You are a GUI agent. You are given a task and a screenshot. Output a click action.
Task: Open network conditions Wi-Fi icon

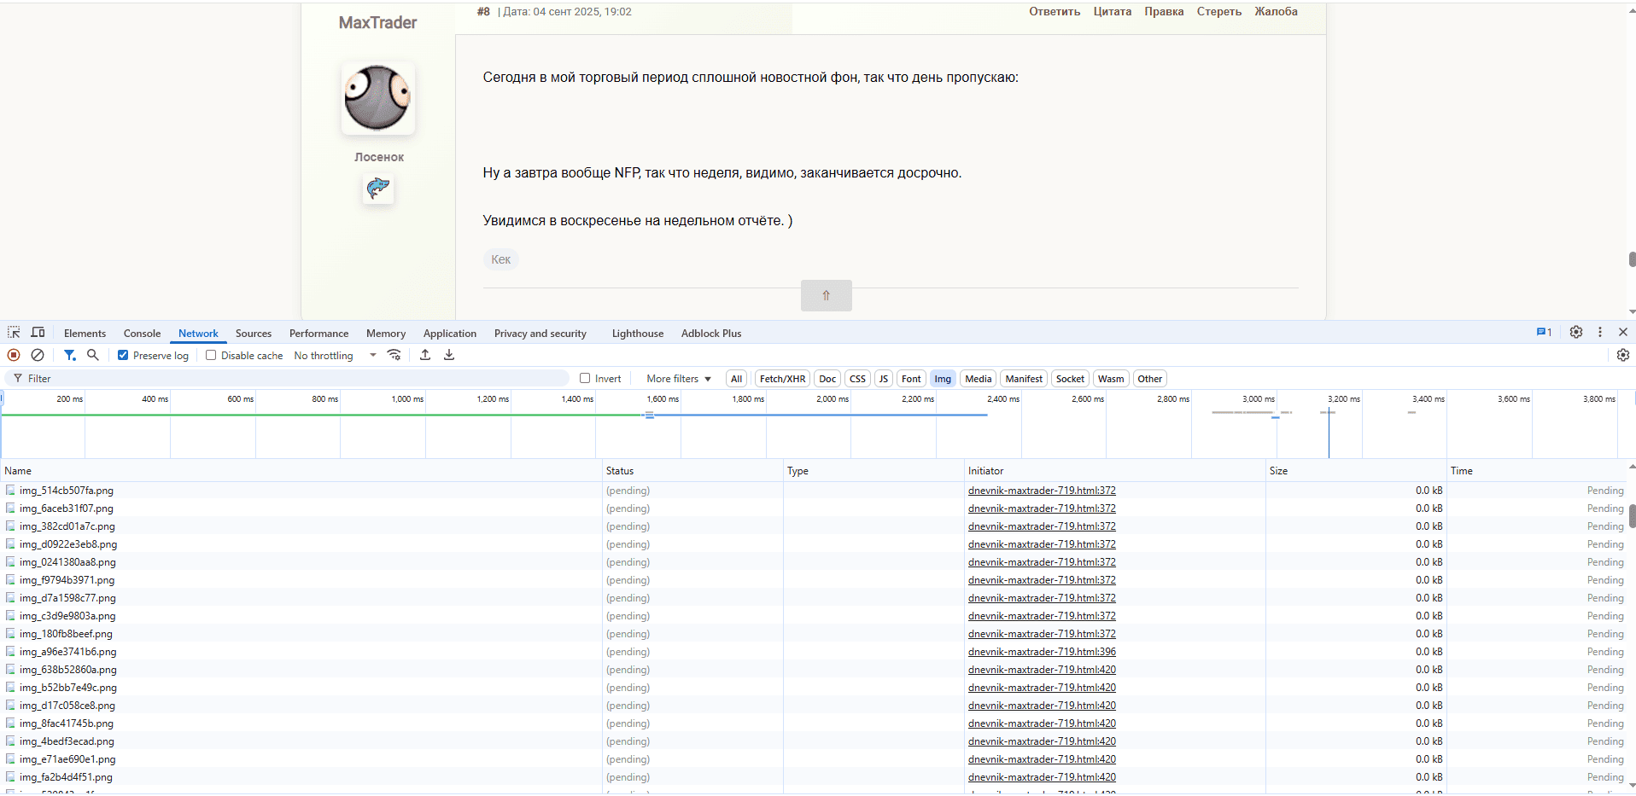pyautogui.click(x=394, y=355)
